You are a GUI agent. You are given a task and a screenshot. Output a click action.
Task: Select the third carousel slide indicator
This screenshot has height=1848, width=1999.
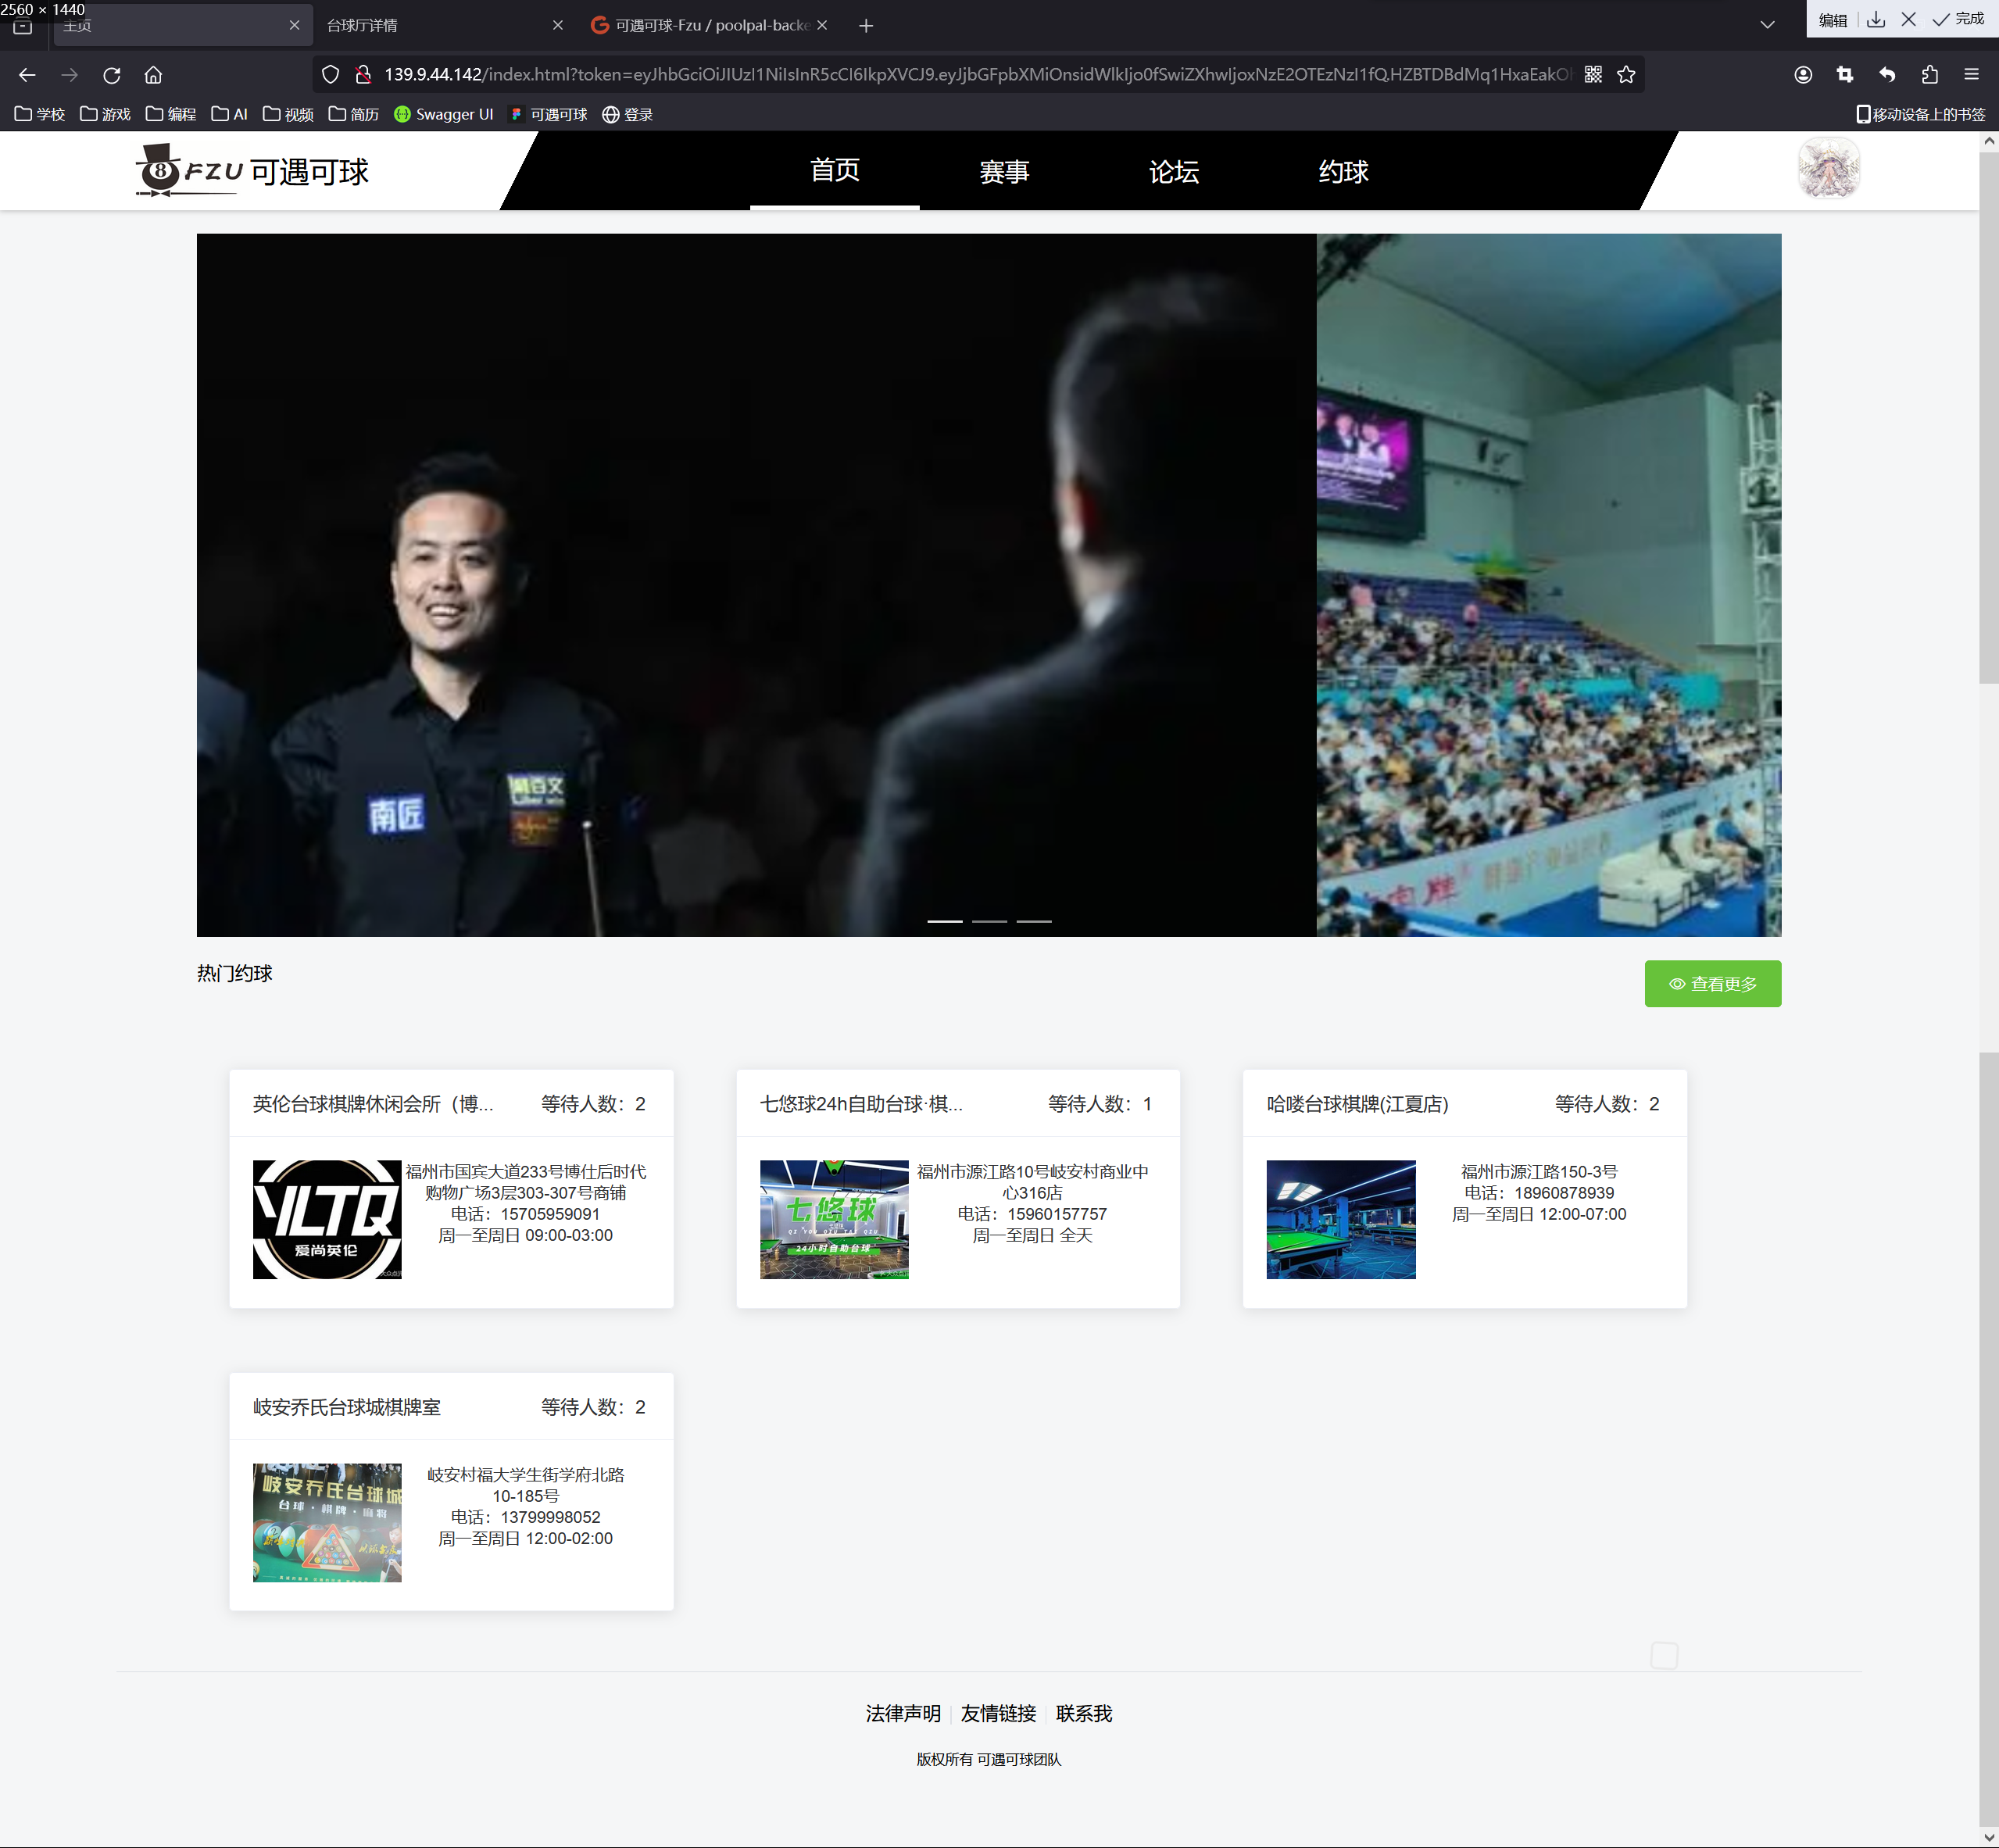pyautogui.click(x=1033, y=920)
